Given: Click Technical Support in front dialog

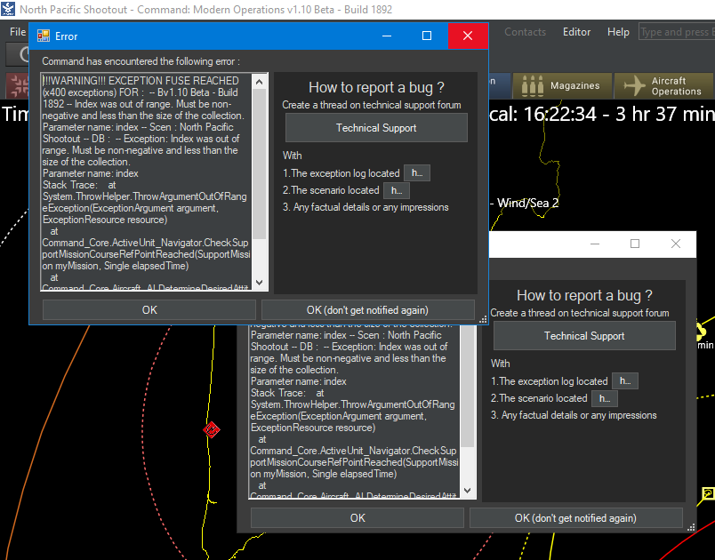Looking at the screenshot, I should coord(376,128).
